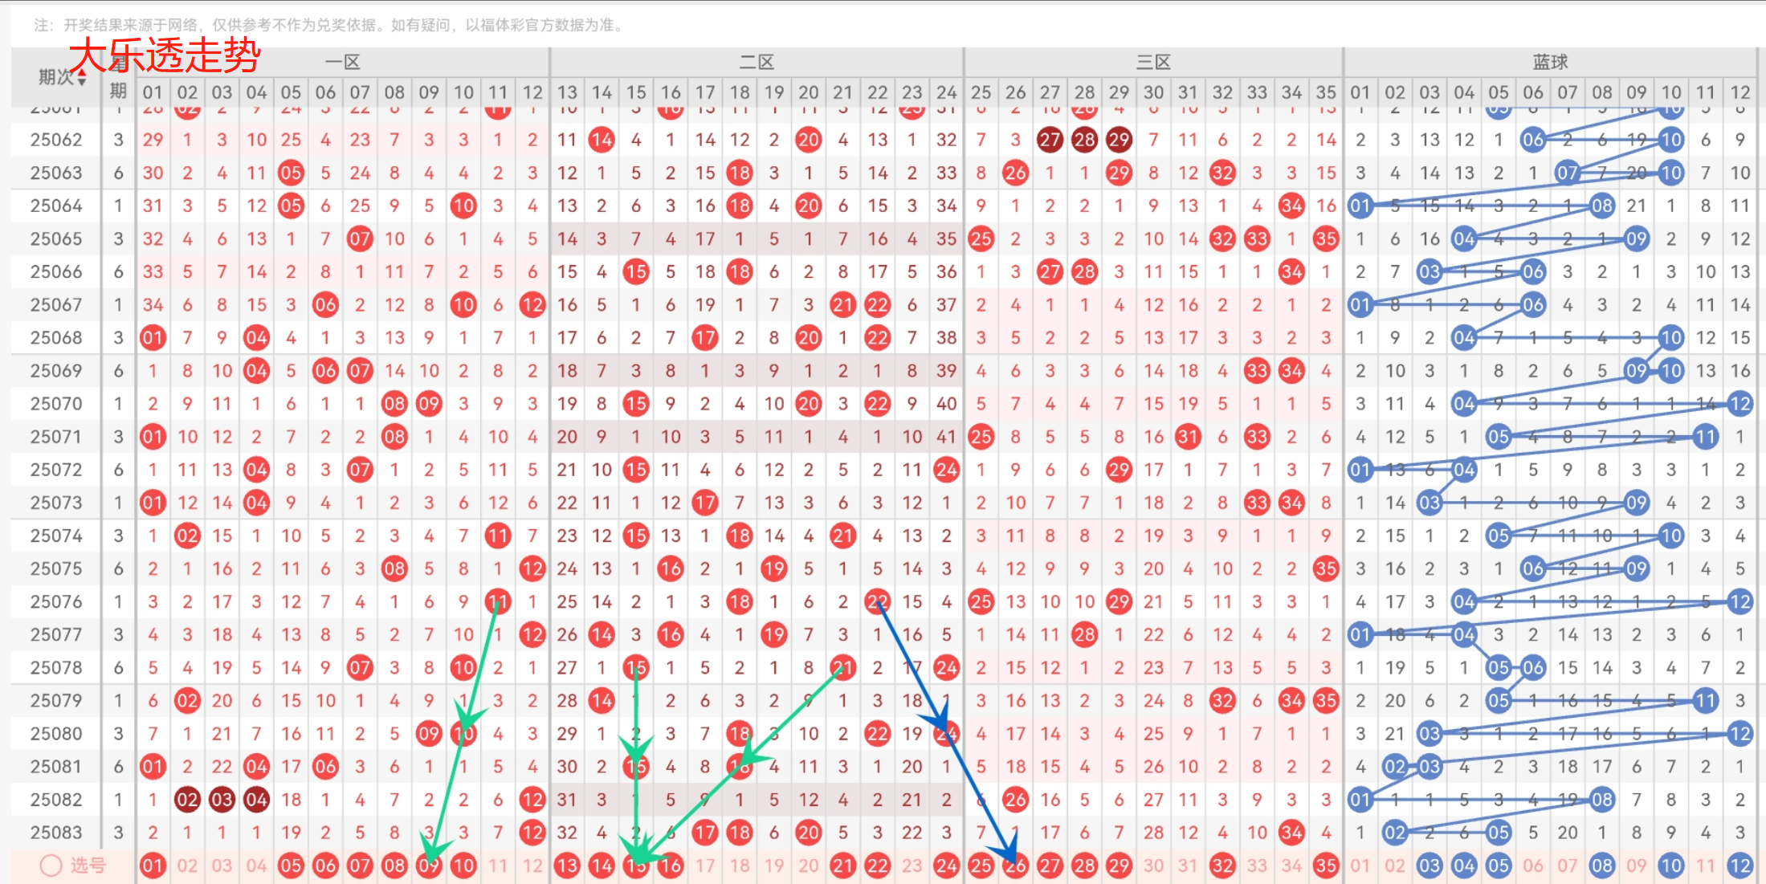This screenshot has height=884, width=1766.
Task: Select the 选号 radio circle
Action: click(x=51, y=866)
